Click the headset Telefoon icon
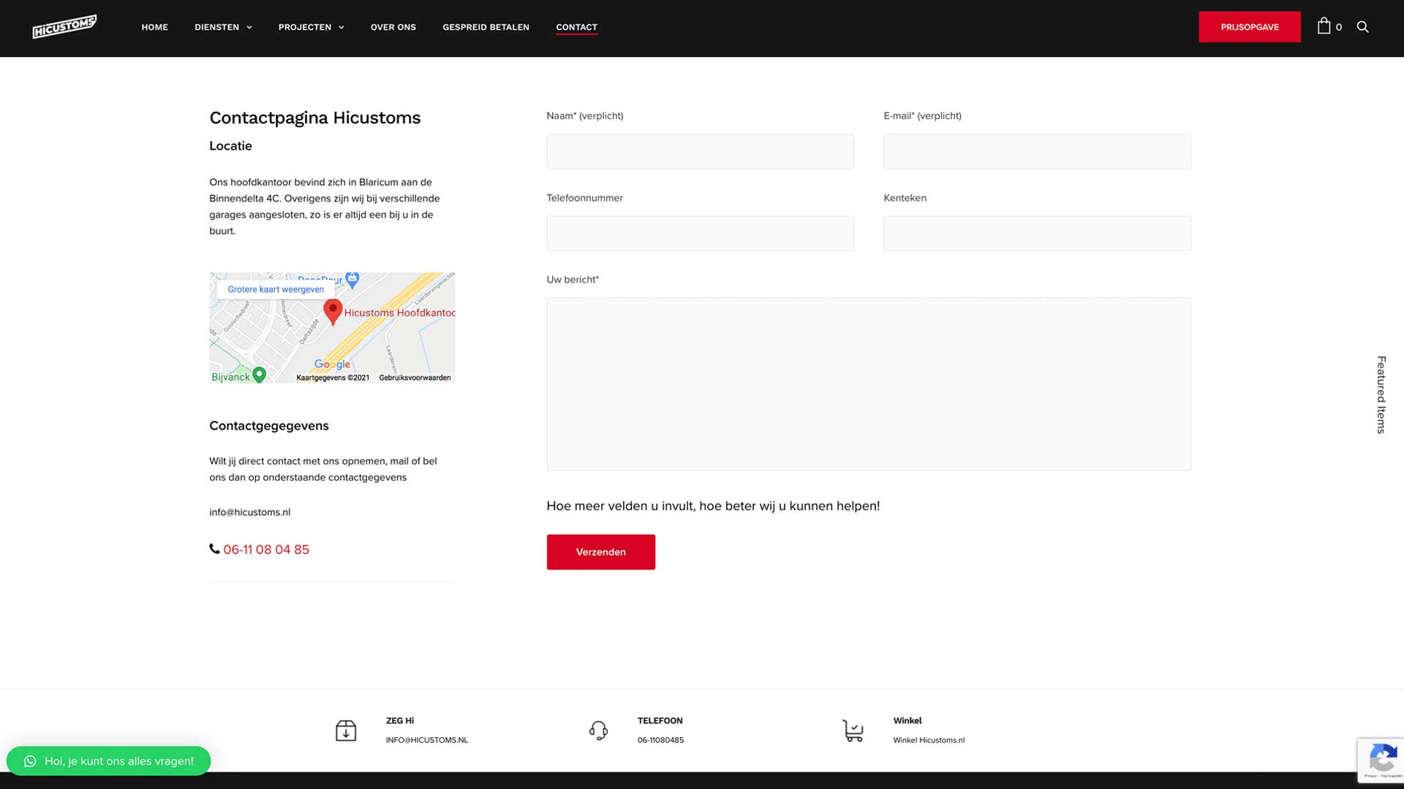 coord(598,730)
